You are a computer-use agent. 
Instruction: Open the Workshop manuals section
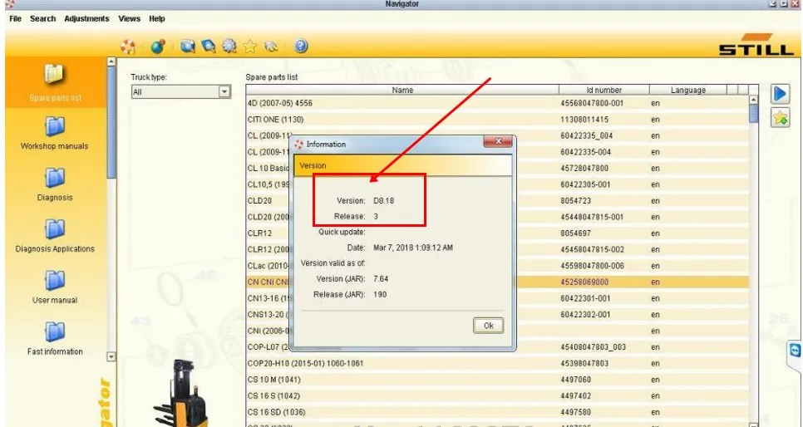click(55, 134)
